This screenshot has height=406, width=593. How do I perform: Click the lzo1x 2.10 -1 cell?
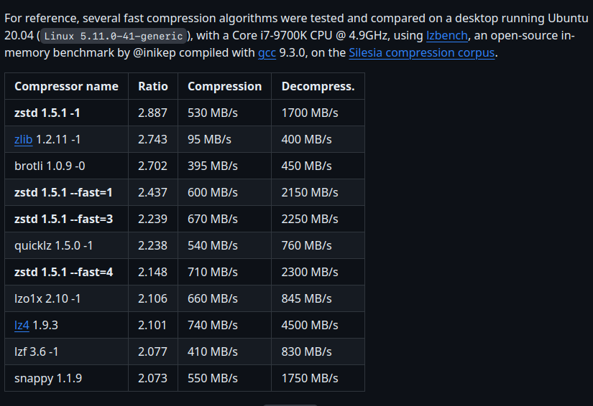click(47, 298)
